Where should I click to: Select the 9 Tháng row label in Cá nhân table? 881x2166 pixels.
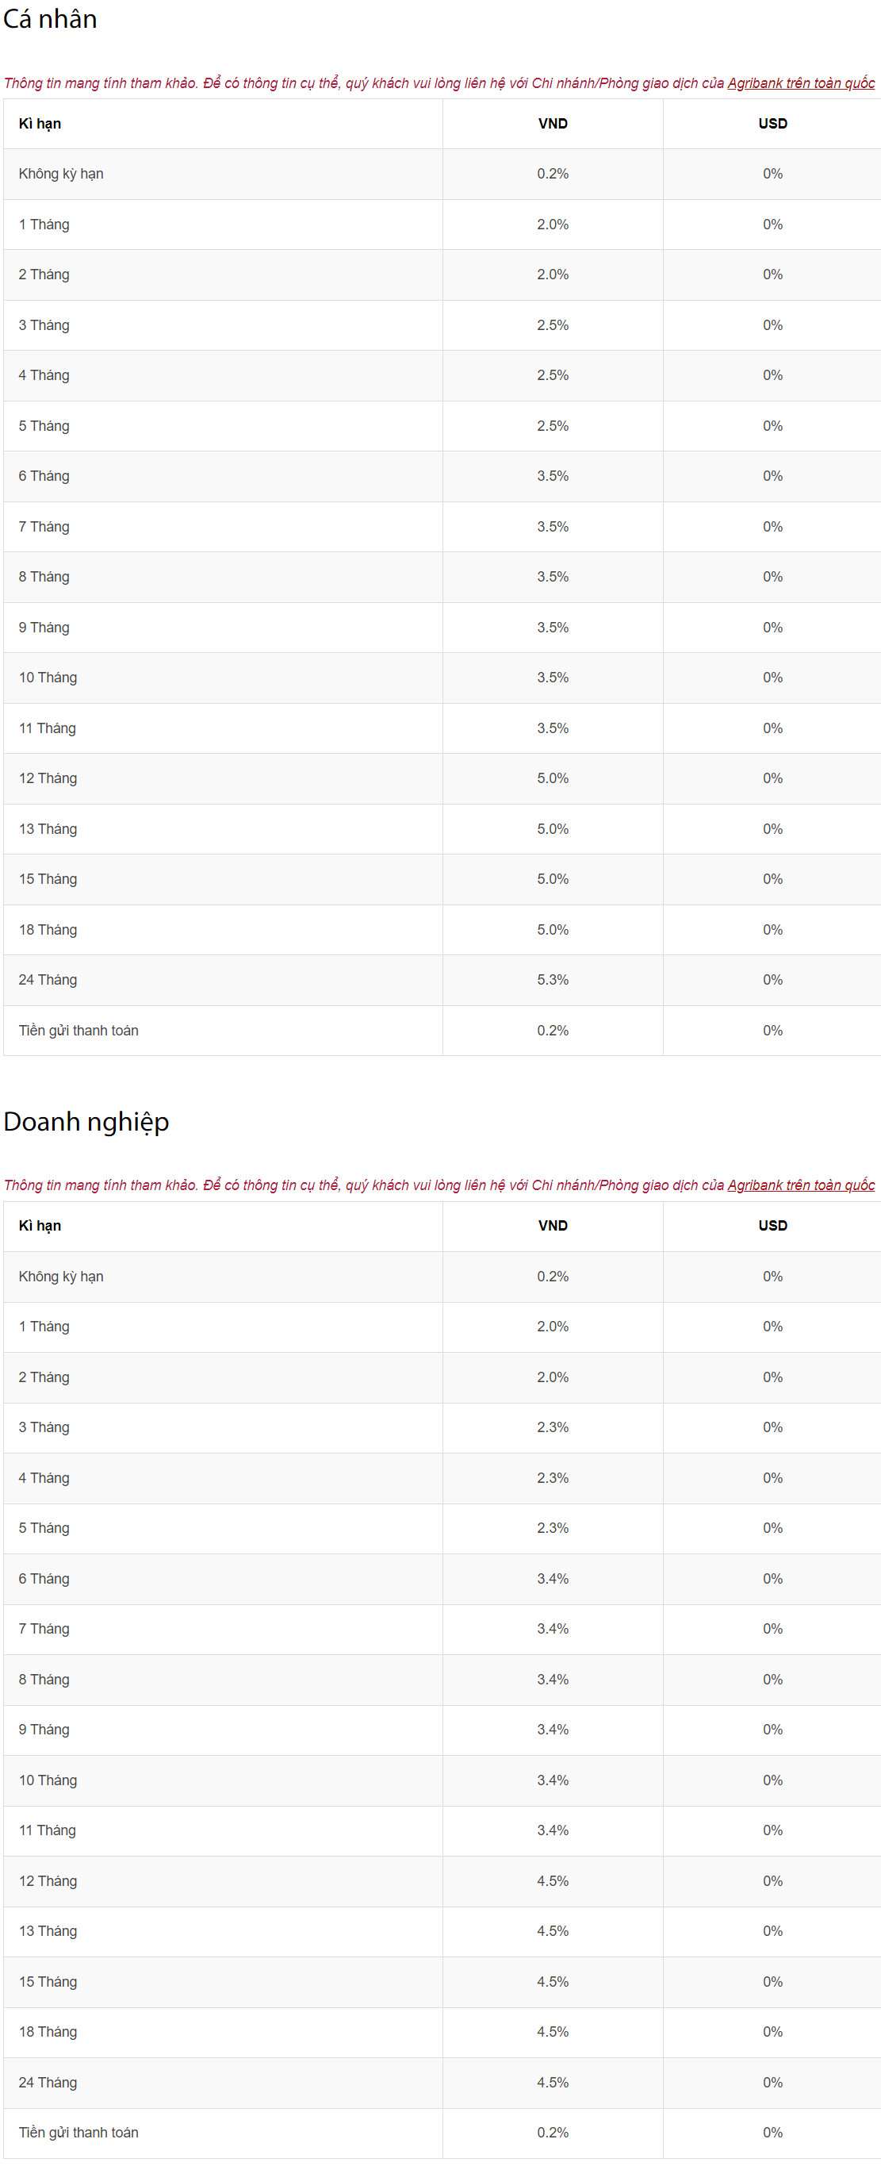(x=44, y=628)
